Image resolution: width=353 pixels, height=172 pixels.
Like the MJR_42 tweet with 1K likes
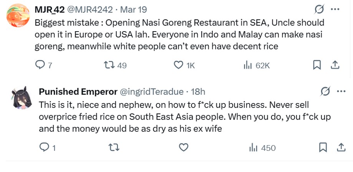pyautogui.click(x=179, y=65)
